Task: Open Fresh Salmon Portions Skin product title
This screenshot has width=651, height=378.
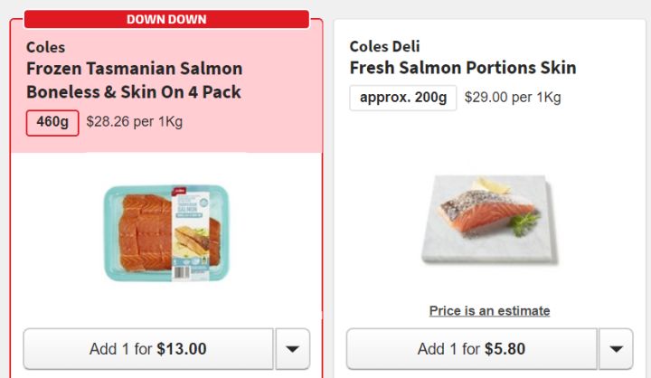Action: tap(462, 68)
